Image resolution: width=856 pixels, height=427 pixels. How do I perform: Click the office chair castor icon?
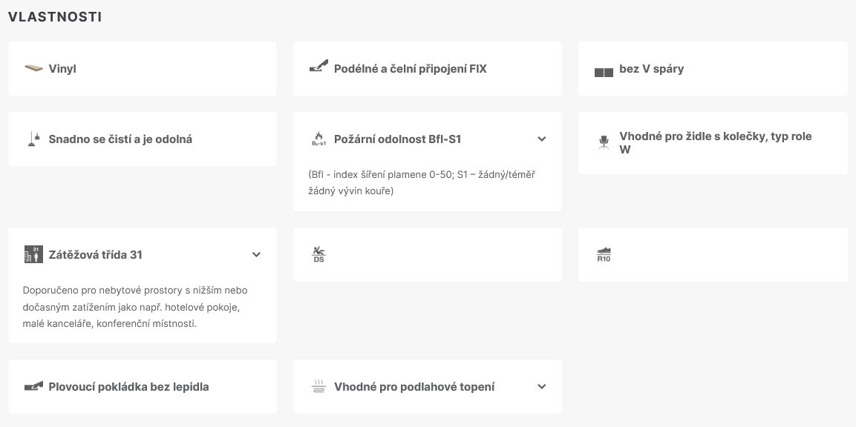coord(604,142)
